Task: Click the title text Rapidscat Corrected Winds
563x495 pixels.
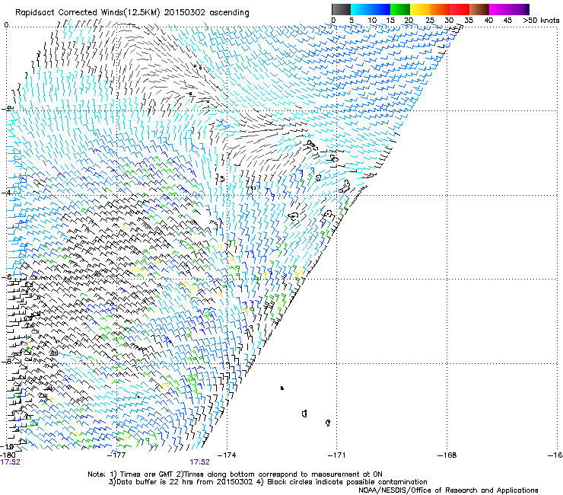Action: (x=69, y=13)
